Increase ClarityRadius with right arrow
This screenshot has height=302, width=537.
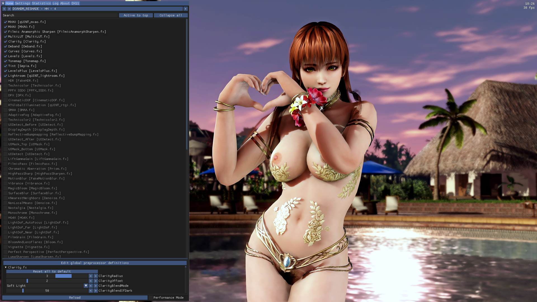[x=96, y=276]
